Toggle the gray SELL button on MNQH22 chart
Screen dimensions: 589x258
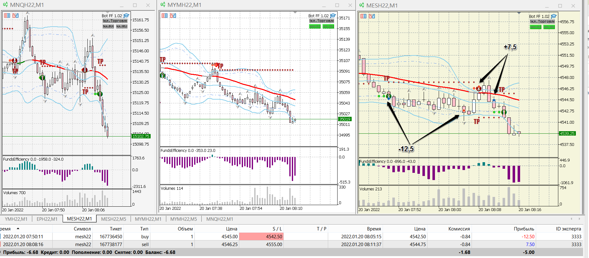(122, 26)
